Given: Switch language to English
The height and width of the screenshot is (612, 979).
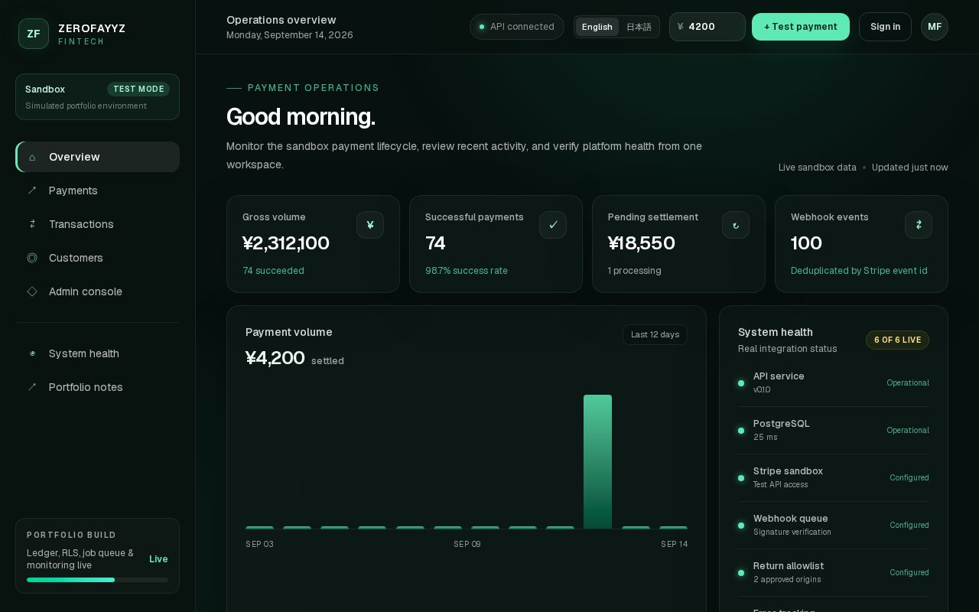Looking at the screenshot, I should click(x=597, y=27).
